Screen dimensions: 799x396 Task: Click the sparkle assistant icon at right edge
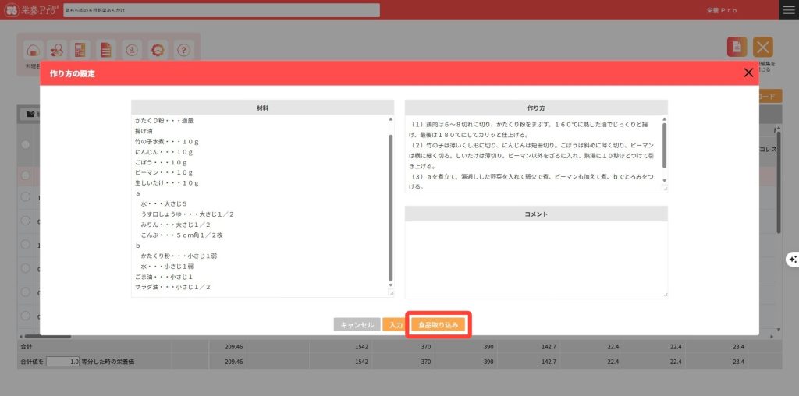pos(793,260)
